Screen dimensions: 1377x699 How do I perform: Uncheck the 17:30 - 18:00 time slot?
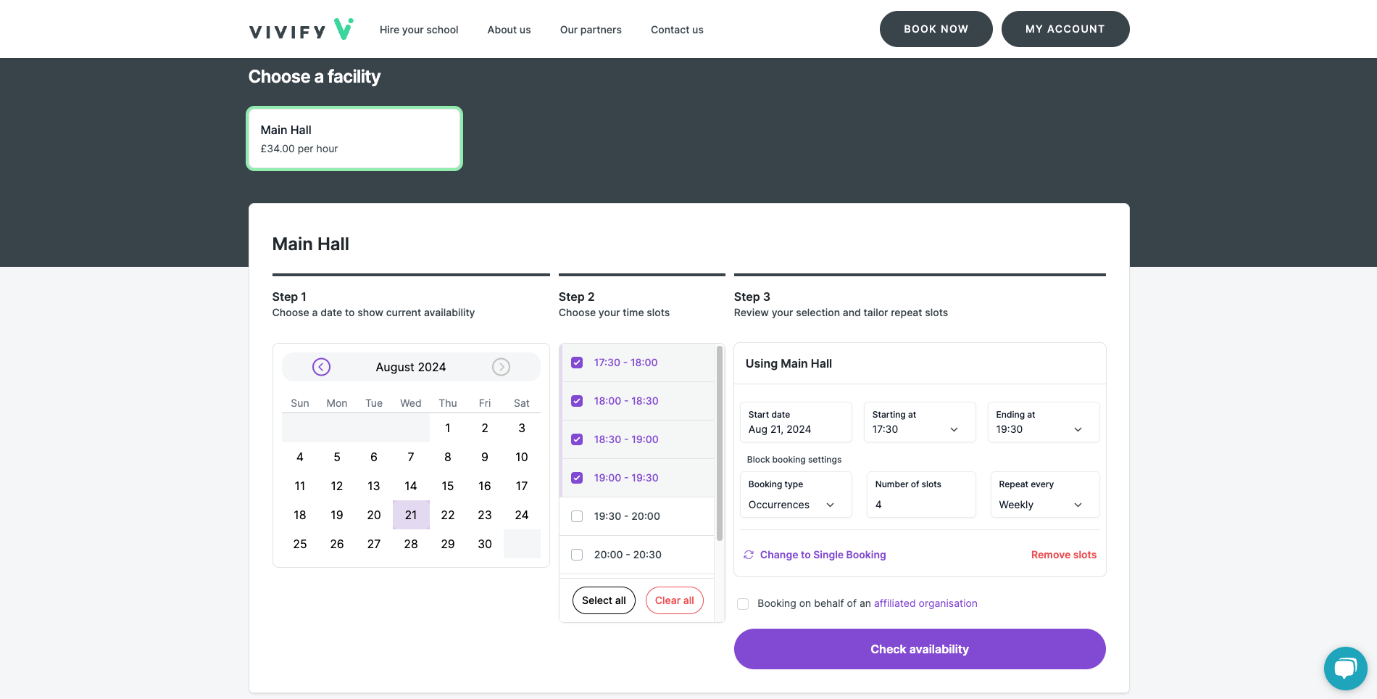pos(577,362)
